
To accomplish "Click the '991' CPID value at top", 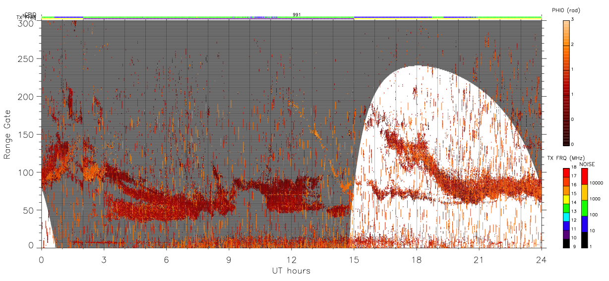I will tap(297, 15).
